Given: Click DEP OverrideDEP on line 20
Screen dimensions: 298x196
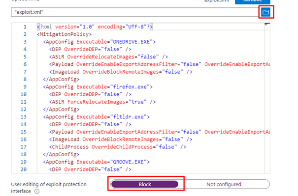Looking at the screenshot, I should pyautogui.click(x=90, y=169).
